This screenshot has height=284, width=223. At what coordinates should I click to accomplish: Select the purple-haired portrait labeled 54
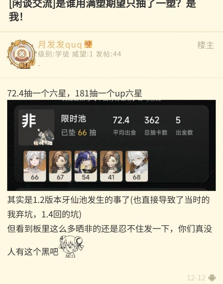[x=86, y=166]
